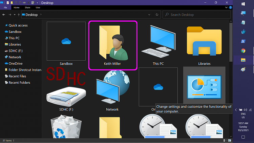Open Help via the blue question mark
The image size is (254, 143).
[230, 7]
